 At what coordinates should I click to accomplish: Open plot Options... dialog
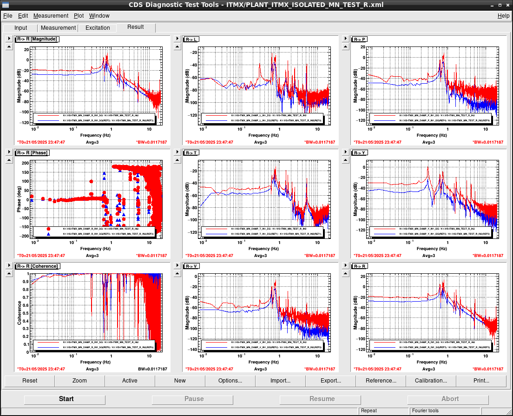pos(230,381)
